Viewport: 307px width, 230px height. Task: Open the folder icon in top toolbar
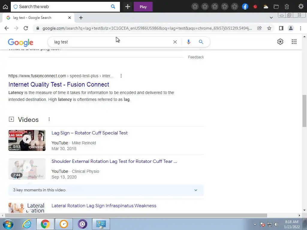(276, 7)
